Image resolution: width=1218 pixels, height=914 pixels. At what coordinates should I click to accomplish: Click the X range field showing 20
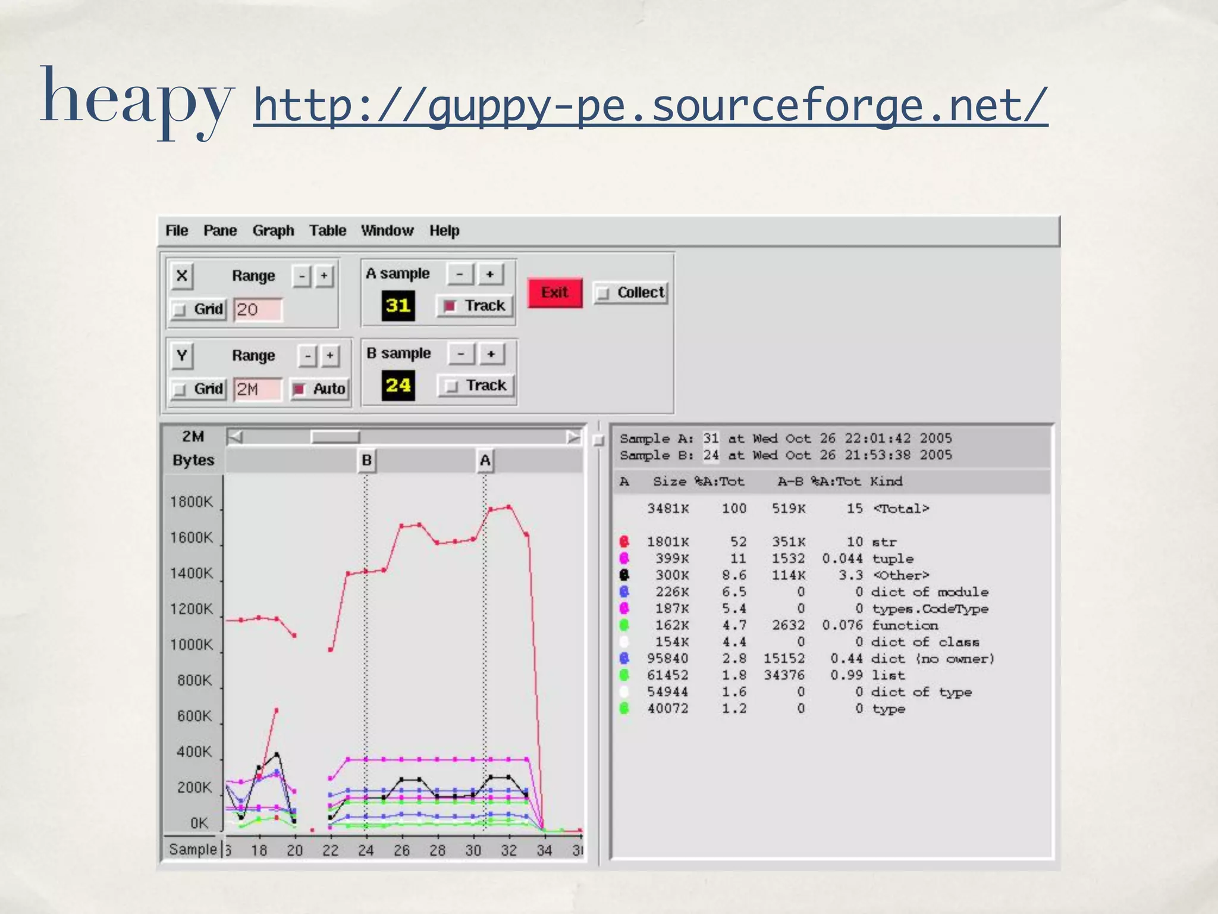(258, 309)
